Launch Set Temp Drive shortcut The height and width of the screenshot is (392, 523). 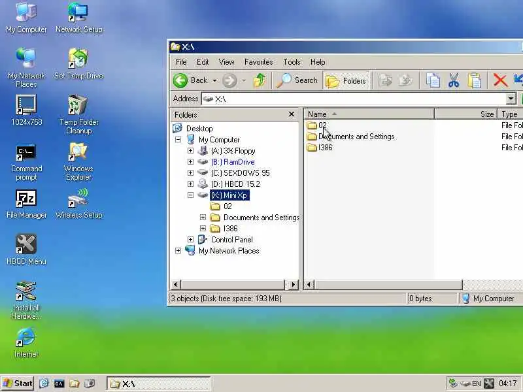(78, 63)
